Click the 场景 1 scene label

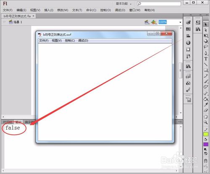point(18,22)
